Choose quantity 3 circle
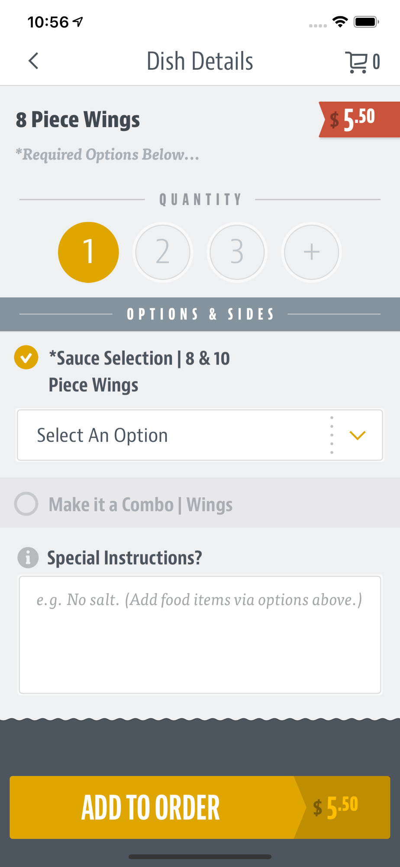The height and width of the screenshot is (867, 400). point(237,252)
